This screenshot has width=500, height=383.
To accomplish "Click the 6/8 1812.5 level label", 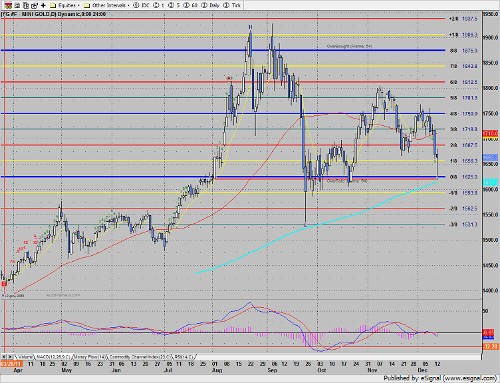I will [x=463, y=82].
